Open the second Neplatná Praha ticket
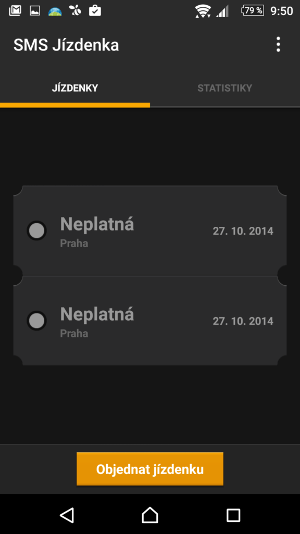Screen dimensions: 300x534 coord(150,321)
